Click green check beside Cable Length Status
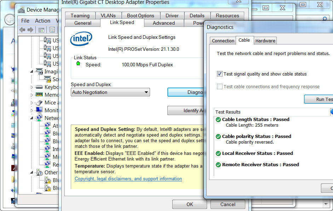This screenshot has width=333, height=211. pos(218,120)
